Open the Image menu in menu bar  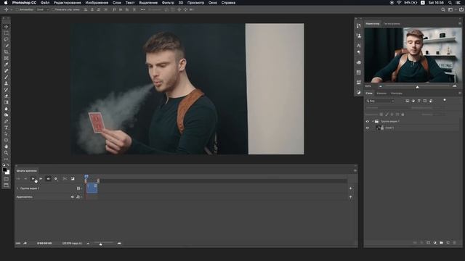(x=97, y=3)
